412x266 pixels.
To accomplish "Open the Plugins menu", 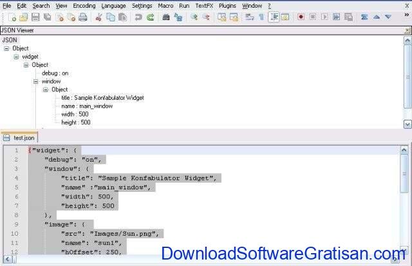I will pos(227,6).
